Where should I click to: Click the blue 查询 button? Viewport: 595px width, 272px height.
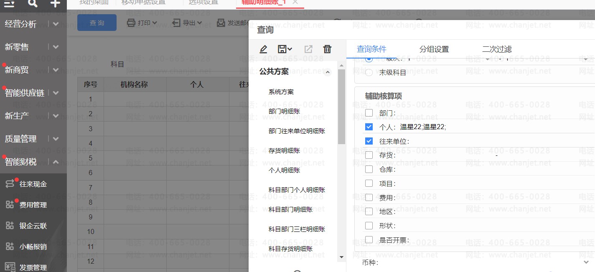97,23
